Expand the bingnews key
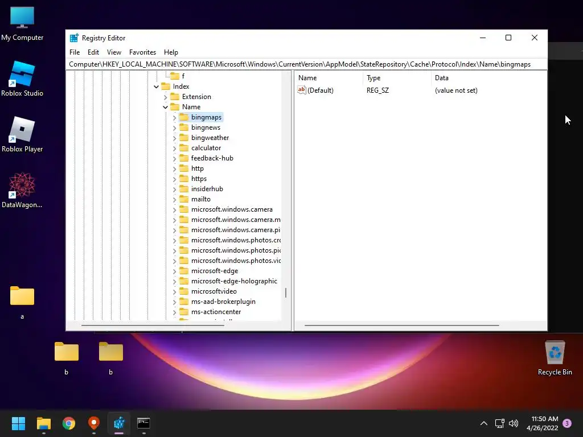This screenshot has width=583, height=437. click(x=174, y=128)
